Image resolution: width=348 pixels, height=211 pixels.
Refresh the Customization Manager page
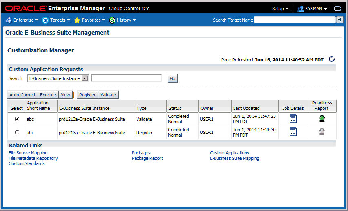(332, 59)
